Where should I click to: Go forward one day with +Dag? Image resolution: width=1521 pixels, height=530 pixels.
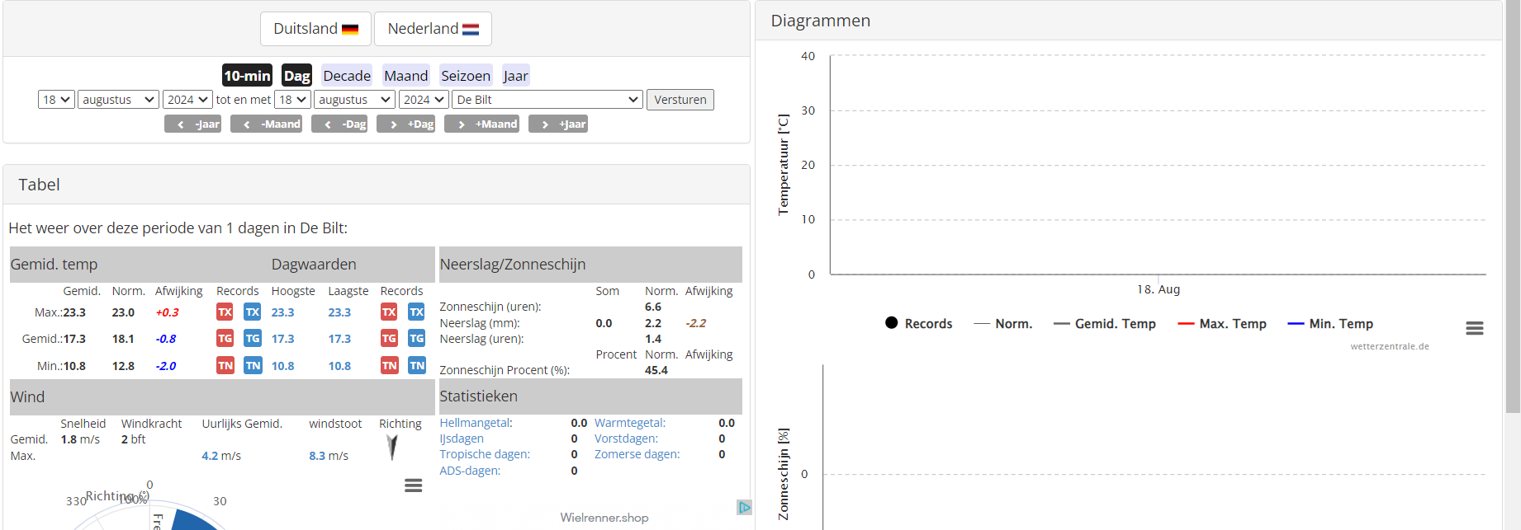(x=405, y=124)
